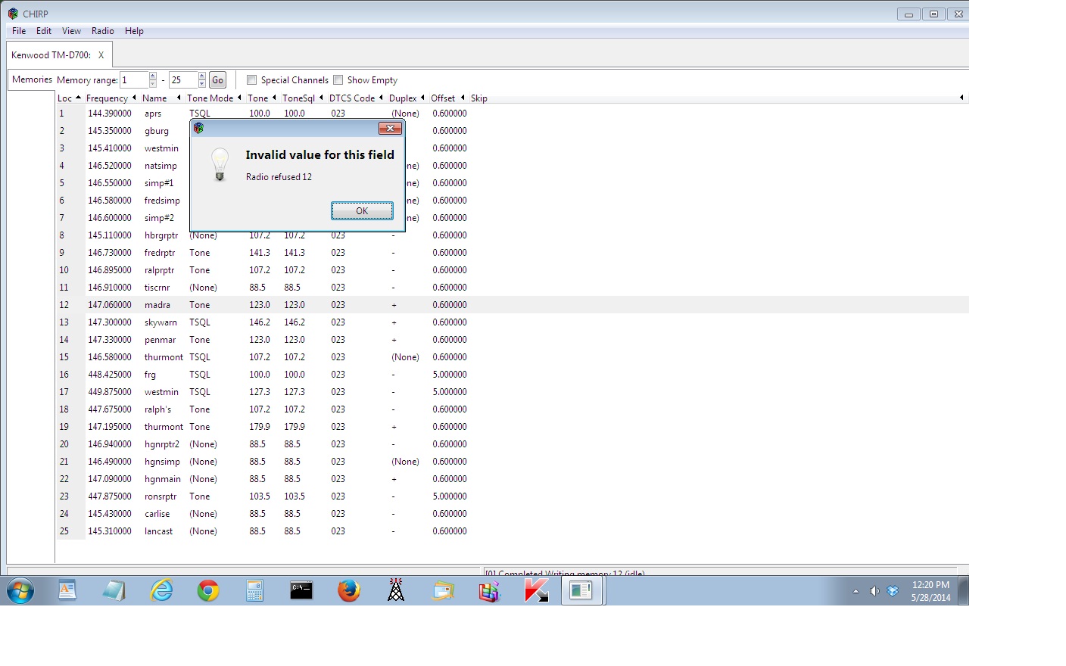This screenshot has height=666, width=1066.
Task: Enable the Special Channels checkbox
Action: [251, 79]
